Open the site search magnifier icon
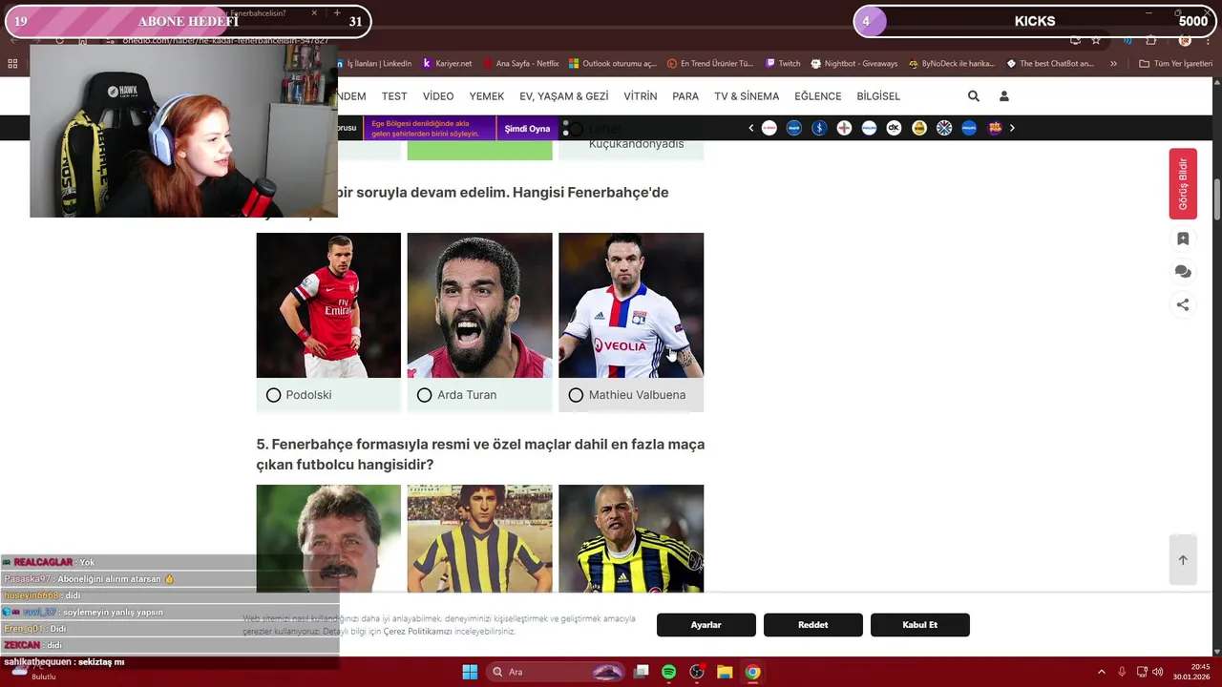Image resolution: width=1222 pixels, height=687 pixels. (x=973, y=96)
